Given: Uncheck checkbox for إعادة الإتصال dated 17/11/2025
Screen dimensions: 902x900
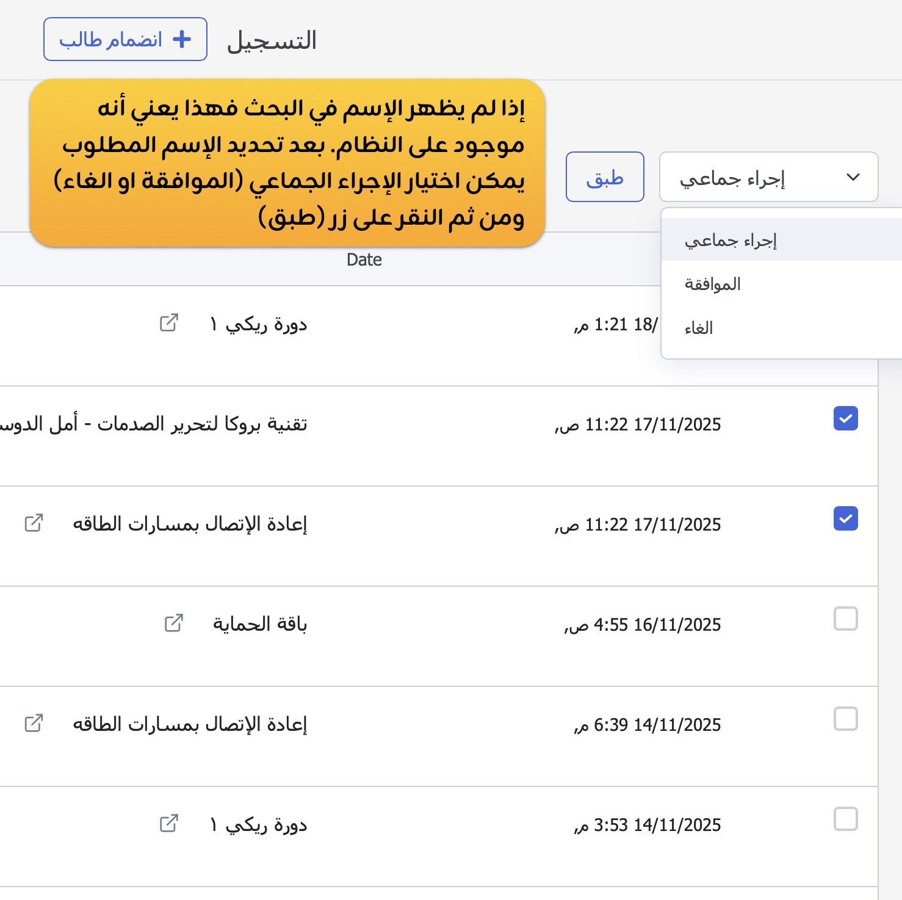Looking at the screenshot, I should (x=845, y=518).
